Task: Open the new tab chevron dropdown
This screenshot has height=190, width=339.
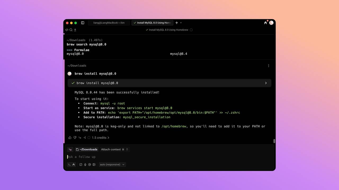Action: pos(181,23)
